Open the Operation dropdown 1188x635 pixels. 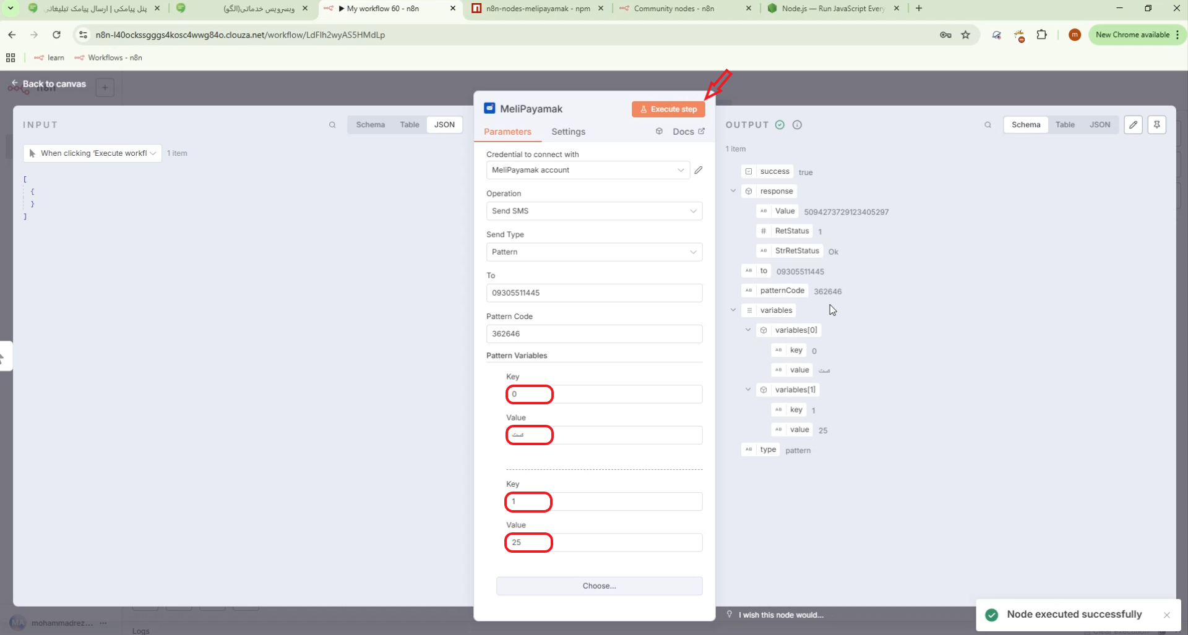pyautogui.click(x=594, y=211)
